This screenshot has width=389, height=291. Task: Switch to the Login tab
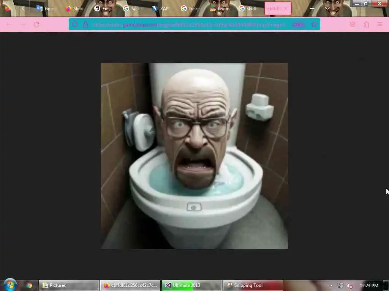pos(219,8)
